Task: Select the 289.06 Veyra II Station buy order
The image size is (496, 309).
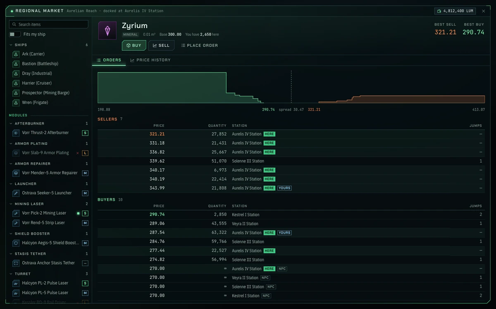Action: click(291, 224)
